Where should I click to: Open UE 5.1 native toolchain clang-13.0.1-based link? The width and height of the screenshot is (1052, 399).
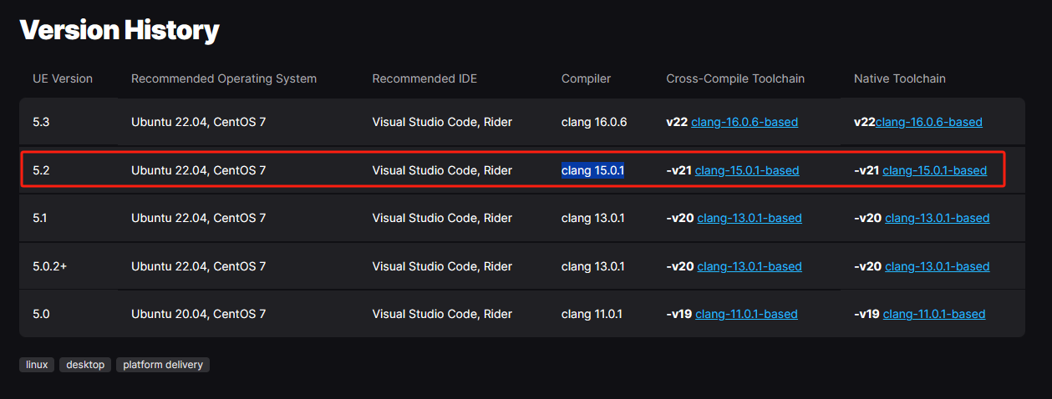[937, 218]
